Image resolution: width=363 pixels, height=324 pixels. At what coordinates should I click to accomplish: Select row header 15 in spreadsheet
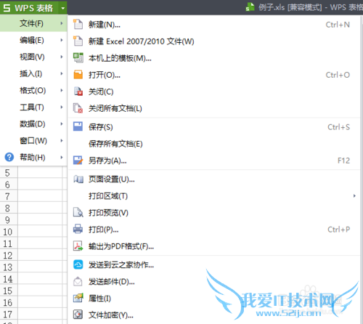tap(9, 291)
